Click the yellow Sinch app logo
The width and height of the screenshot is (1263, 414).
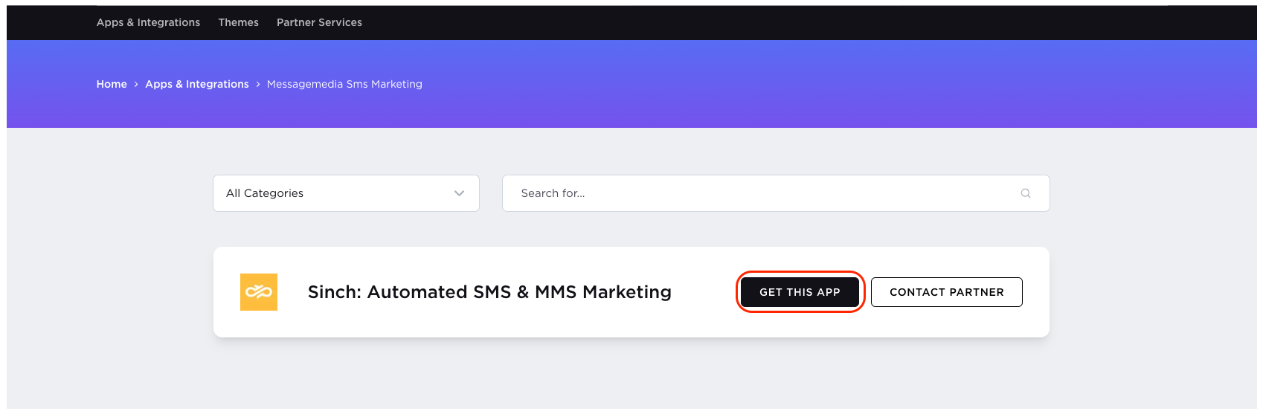pyautogui.click(x=259, y=292)
